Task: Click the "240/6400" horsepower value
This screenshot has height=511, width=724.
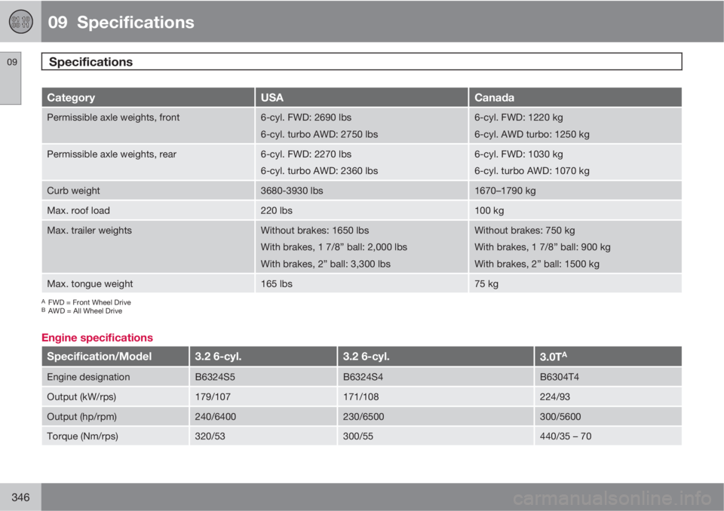Action: (215, 417)
